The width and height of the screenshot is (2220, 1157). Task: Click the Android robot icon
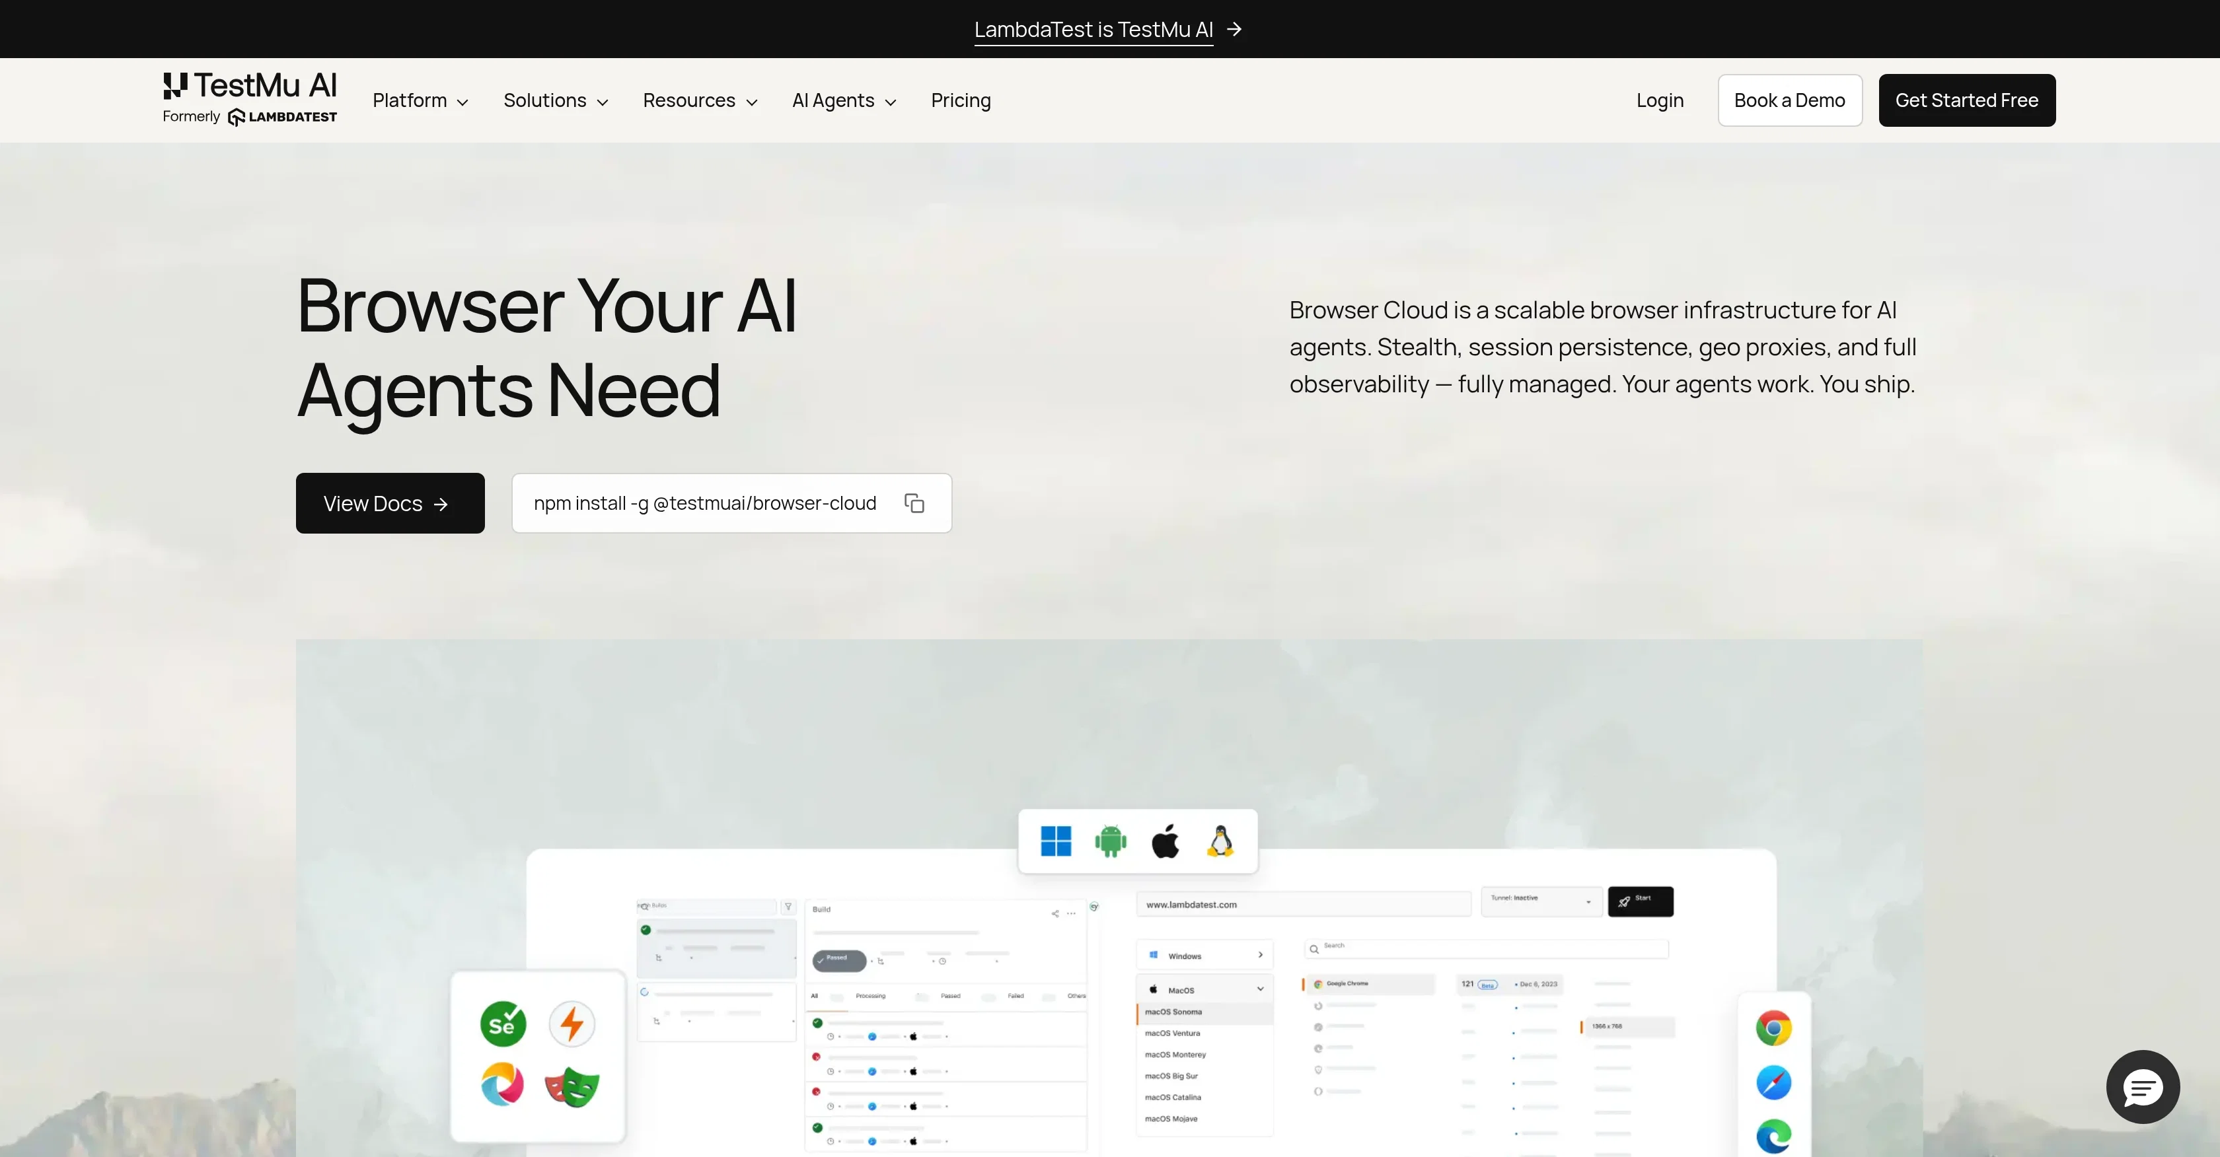point(1110,841)
